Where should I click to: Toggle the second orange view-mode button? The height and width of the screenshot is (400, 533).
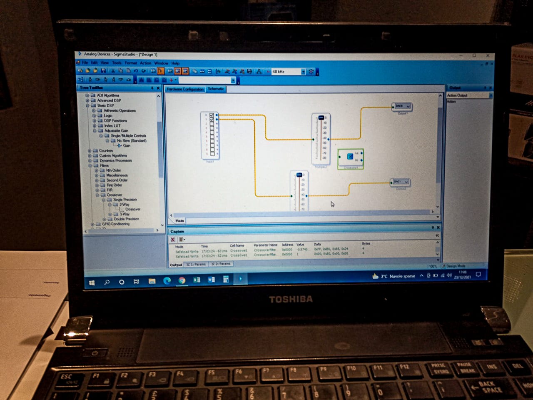185,71
